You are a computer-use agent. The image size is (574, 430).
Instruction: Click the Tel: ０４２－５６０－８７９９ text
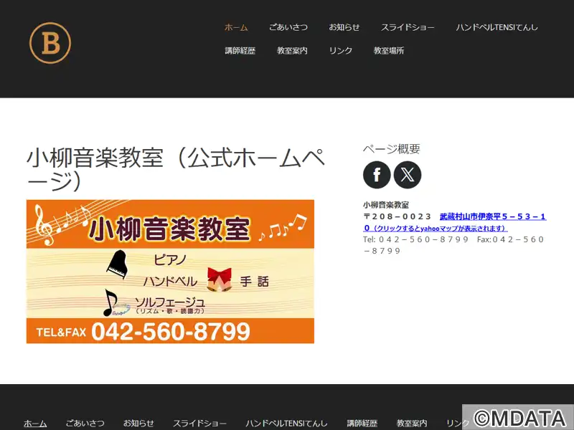point(416,239)
